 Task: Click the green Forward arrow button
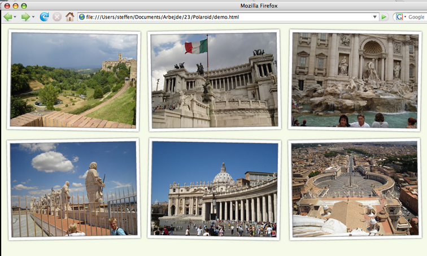(25, 17)
